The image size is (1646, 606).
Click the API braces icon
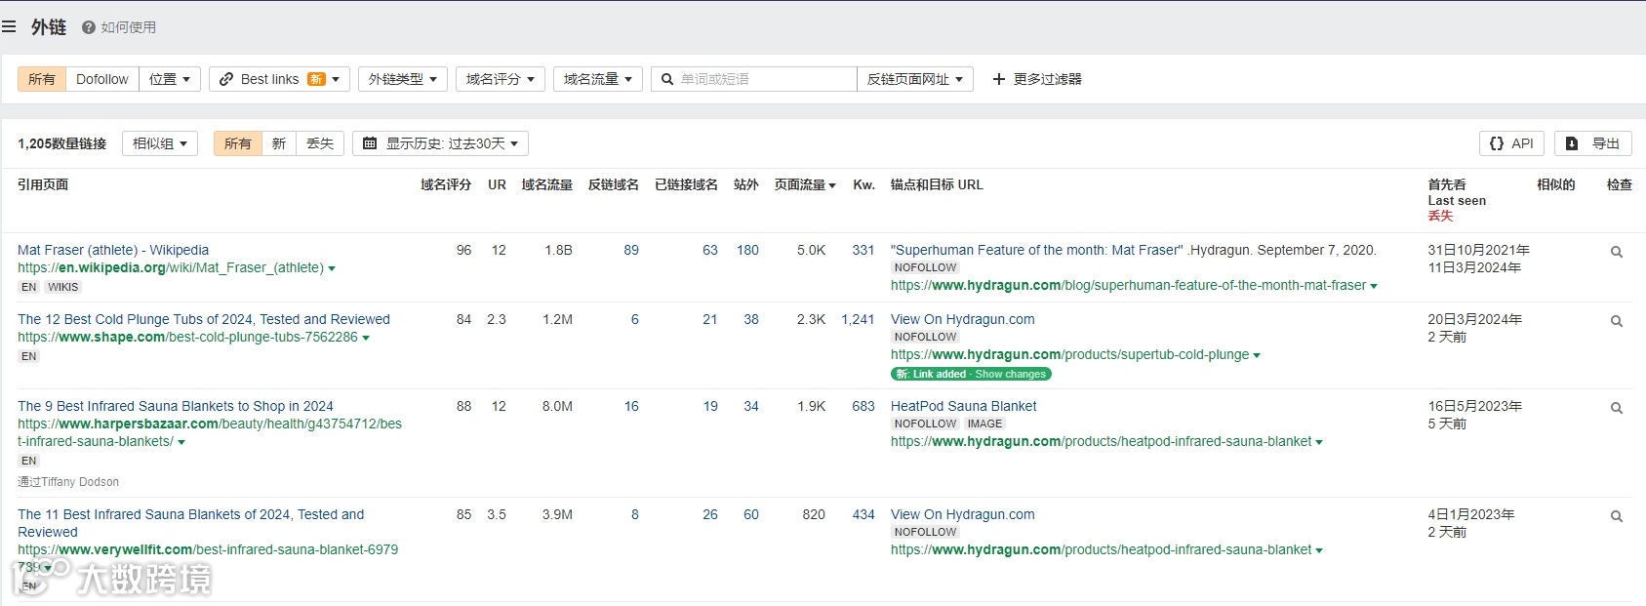pos(1497,143)
